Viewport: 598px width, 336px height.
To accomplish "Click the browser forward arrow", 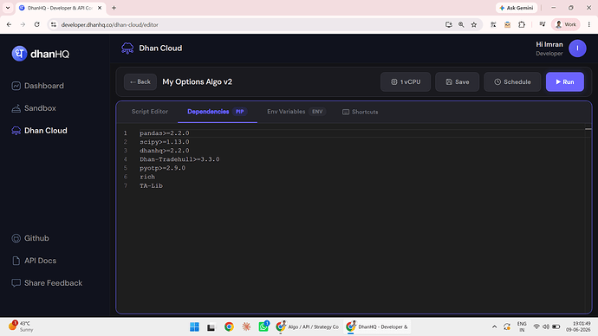I will click(23, 24).
